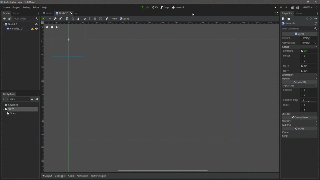This screenshot has width=320, height=180.
Task: Expand the Pause section
Action: click(x=299, y=132)
